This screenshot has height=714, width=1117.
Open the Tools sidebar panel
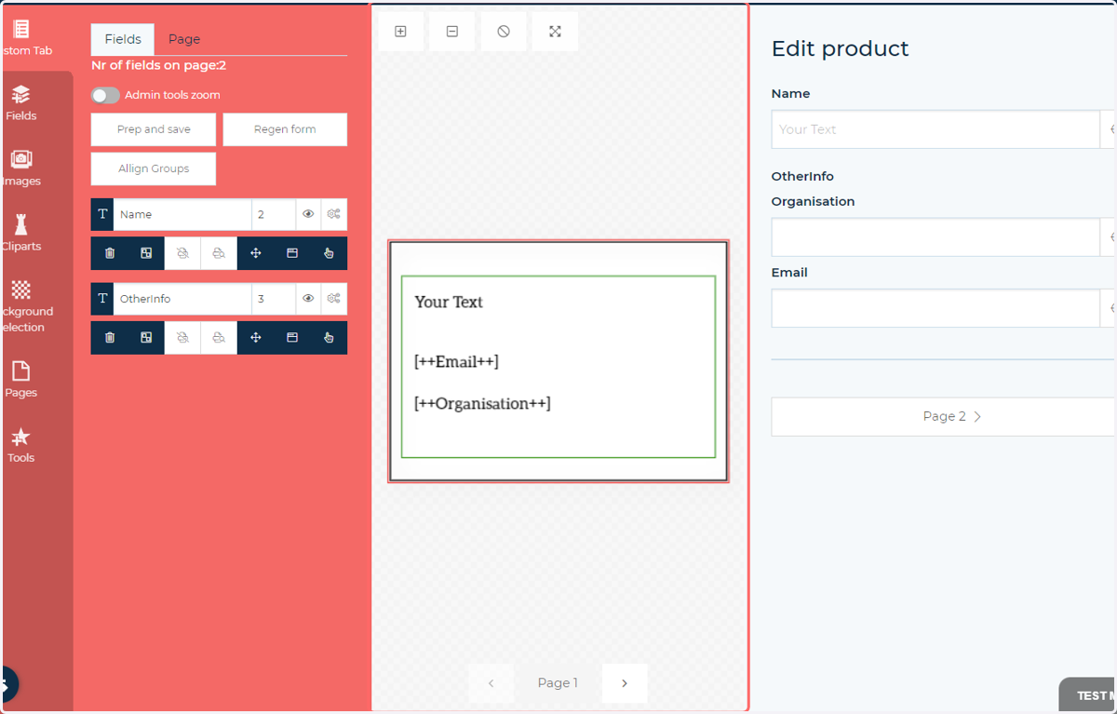pyautogui.click(x=21, y=444)
